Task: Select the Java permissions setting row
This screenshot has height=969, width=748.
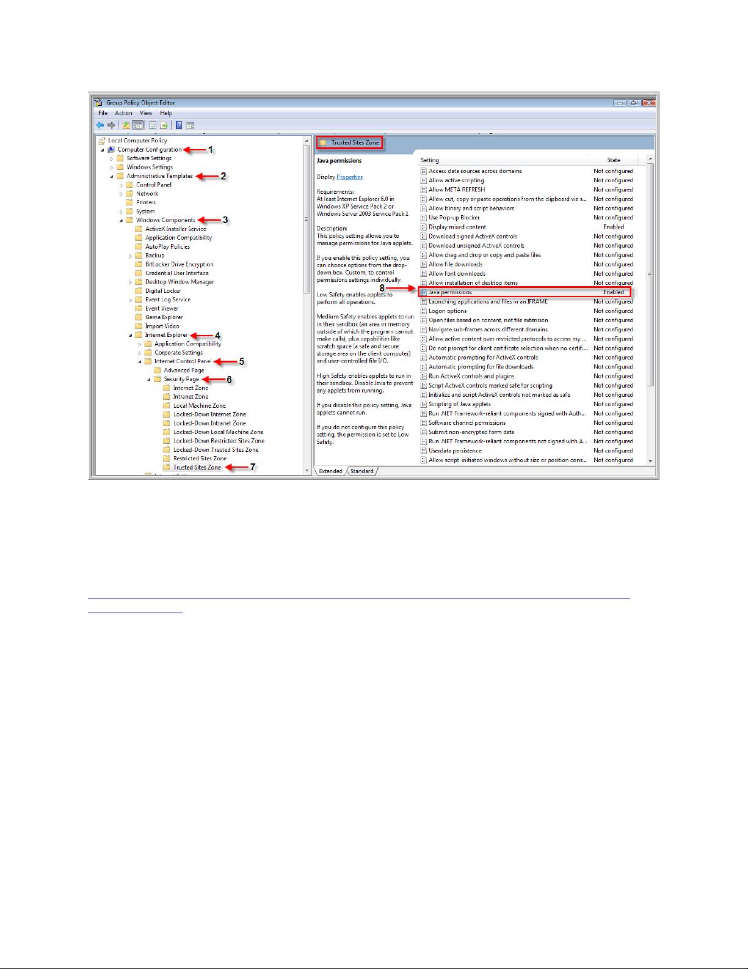Action: coord(525,292)
